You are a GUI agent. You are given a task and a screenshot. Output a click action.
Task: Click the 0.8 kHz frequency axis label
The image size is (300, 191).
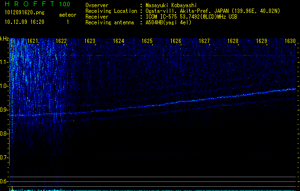[x=4, y=134]
